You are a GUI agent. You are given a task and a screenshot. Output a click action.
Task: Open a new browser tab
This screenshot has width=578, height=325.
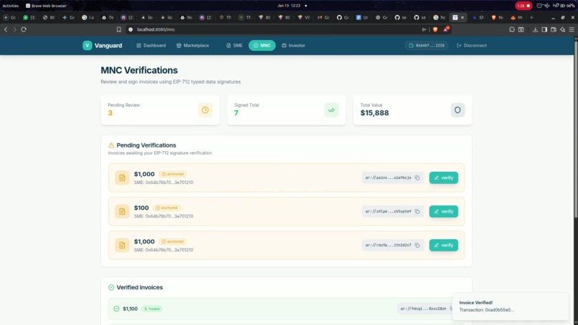pos(531,17)
